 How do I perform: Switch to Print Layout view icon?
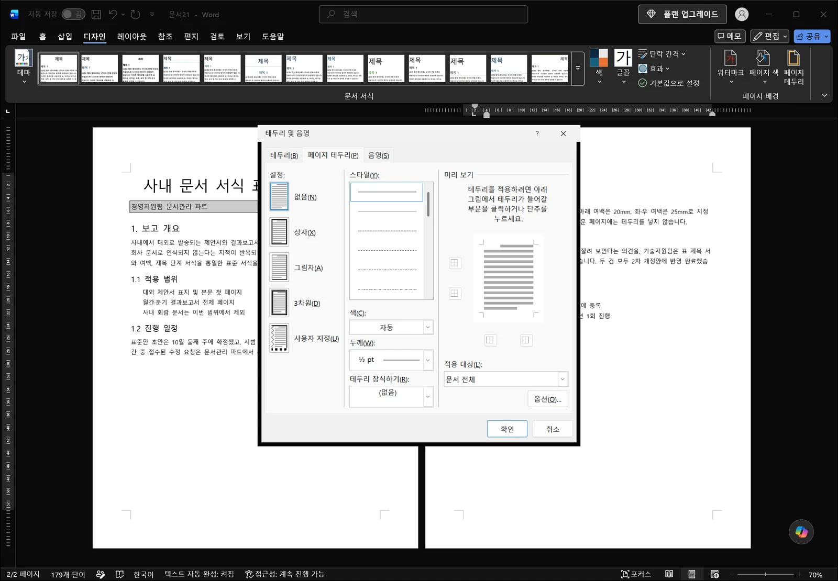tap(692, 574)
